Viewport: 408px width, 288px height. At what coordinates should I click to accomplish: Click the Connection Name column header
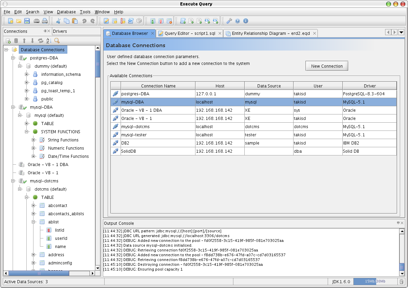coord(158,86)
